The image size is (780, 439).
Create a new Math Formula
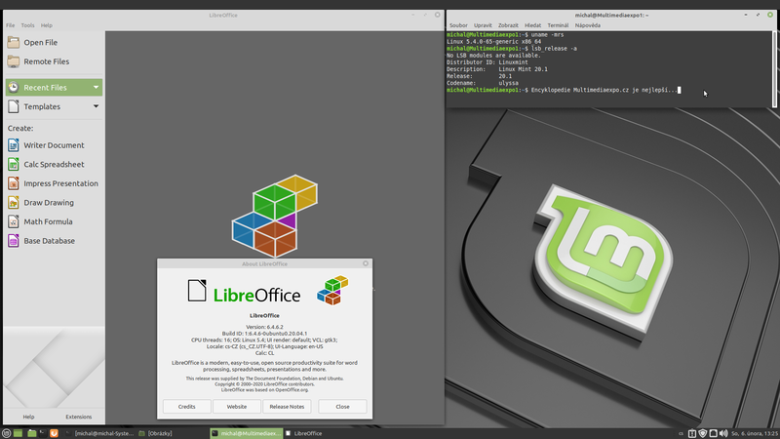54,221
